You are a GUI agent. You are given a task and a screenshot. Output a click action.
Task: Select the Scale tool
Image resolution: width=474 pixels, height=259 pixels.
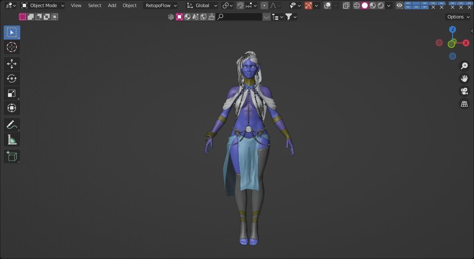pyautogui.click(x=12, y=93)
